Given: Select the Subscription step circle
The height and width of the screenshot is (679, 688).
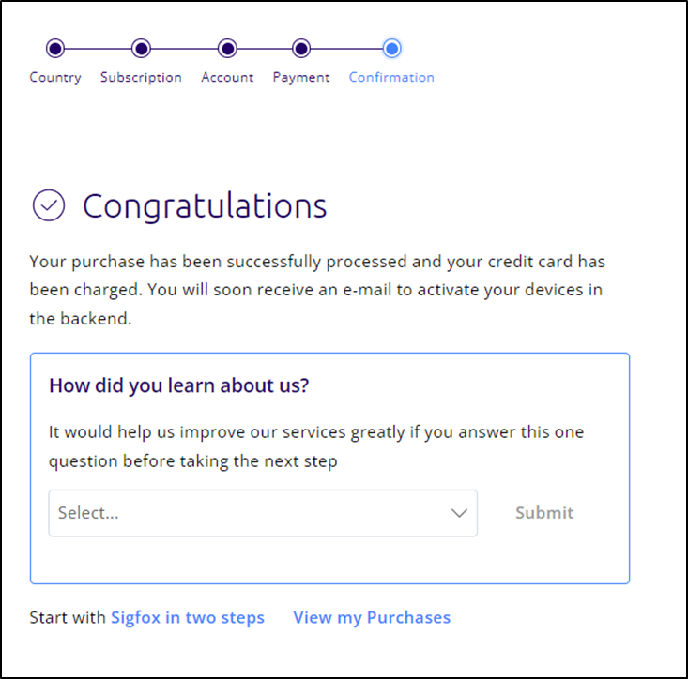Looking at the screenshot, I should coord(141,48).
